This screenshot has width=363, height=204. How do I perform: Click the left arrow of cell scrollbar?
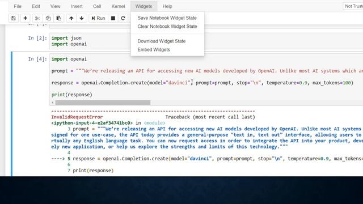(53, 103)
